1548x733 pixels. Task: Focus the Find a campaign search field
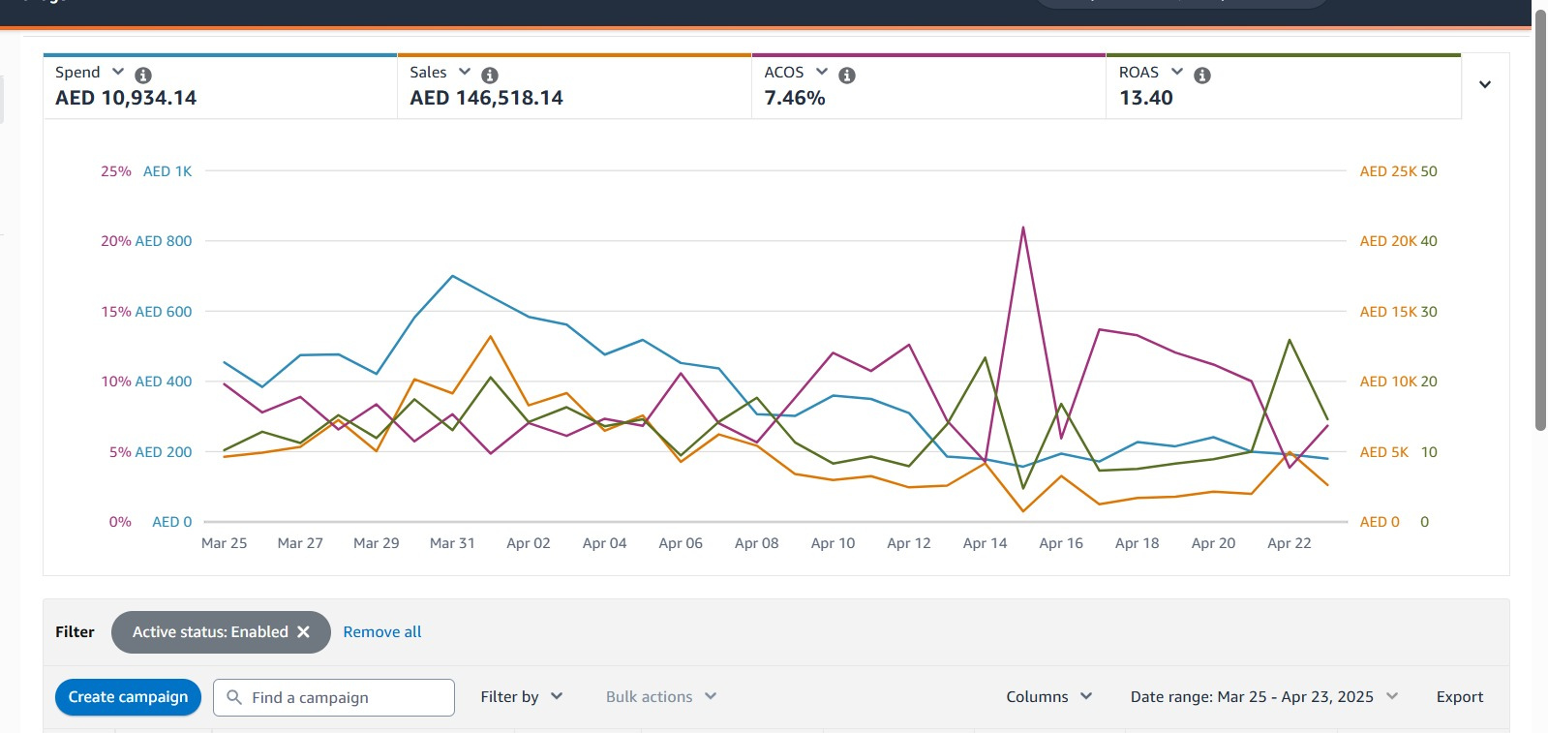(x=334, y=697)
